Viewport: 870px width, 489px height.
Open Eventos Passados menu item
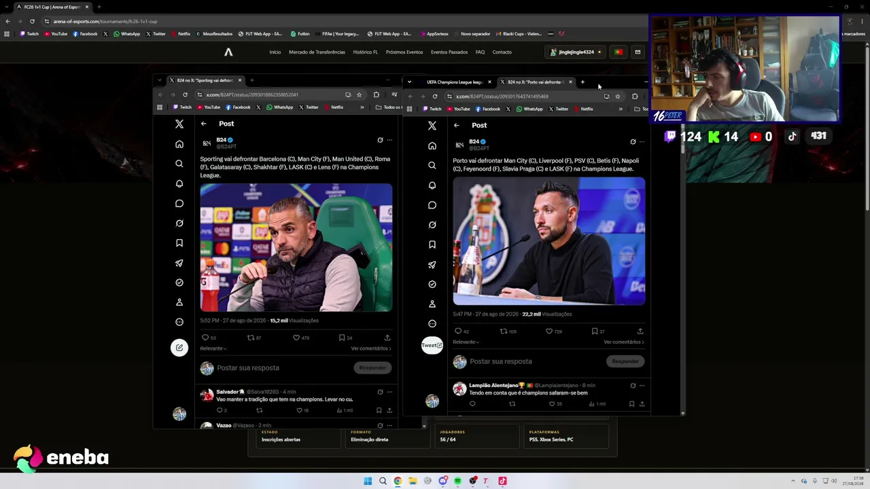[x=449, y=52]
